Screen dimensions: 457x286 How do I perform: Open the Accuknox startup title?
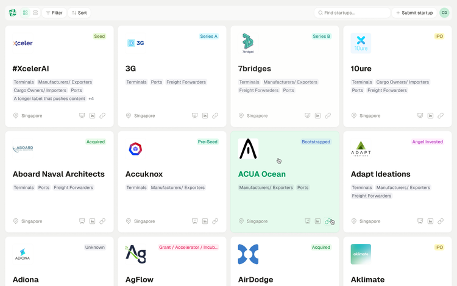[x=144, y=174]
